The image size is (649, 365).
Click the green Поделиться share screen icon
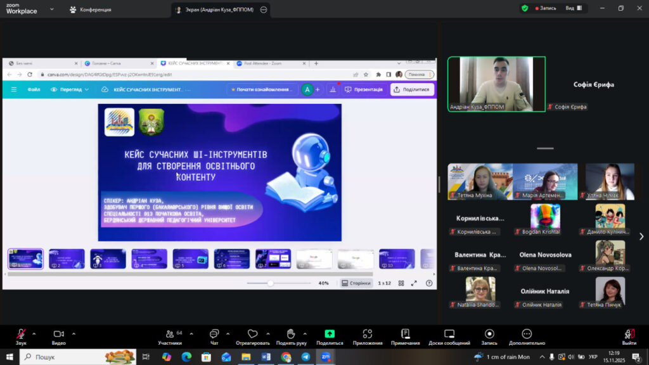click(330, 334)
